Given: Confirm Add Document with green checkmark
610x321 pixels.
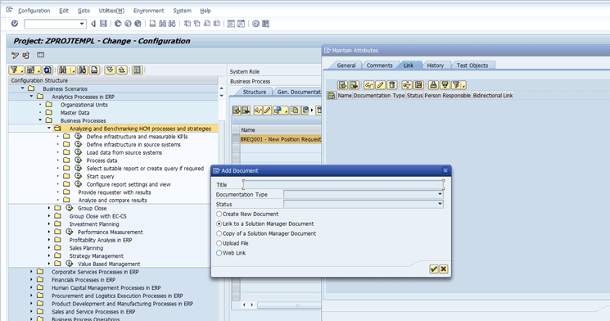Looking at the screenshot, I should pos(434,269).
